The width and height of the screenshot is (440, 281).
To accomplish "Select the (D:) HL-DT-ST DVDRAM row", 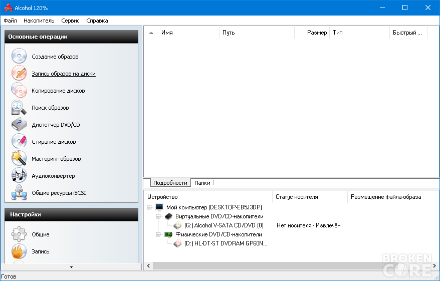I will coord(226,243).
